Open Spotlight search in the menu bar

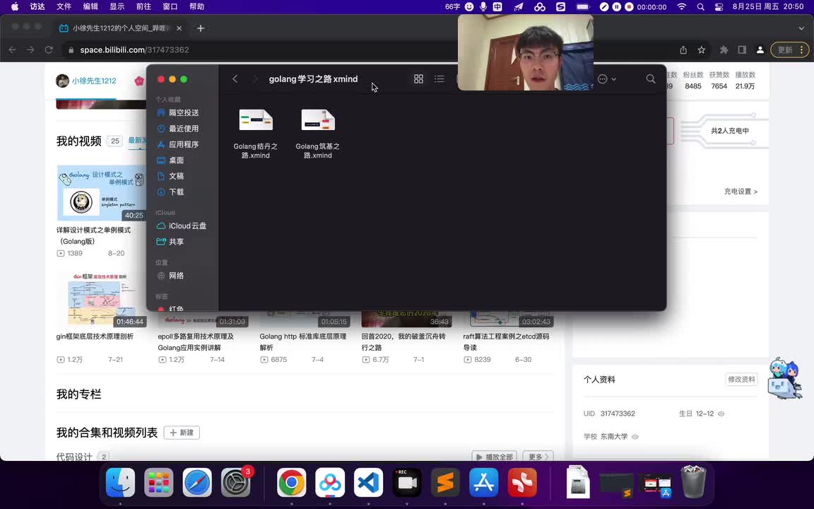pos(701,7)
